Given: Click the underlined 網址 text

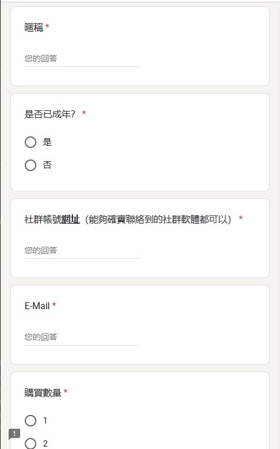Looking at the screenshot, I should [70, 220].
